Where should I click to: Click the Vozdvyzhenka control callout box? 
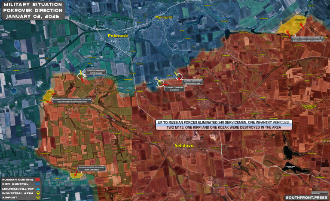click(x=307, y=39)
